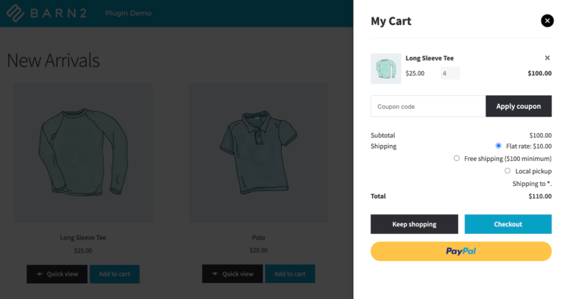Pay with the PayPal button
The image size is (569, 299).
(461, 251)
